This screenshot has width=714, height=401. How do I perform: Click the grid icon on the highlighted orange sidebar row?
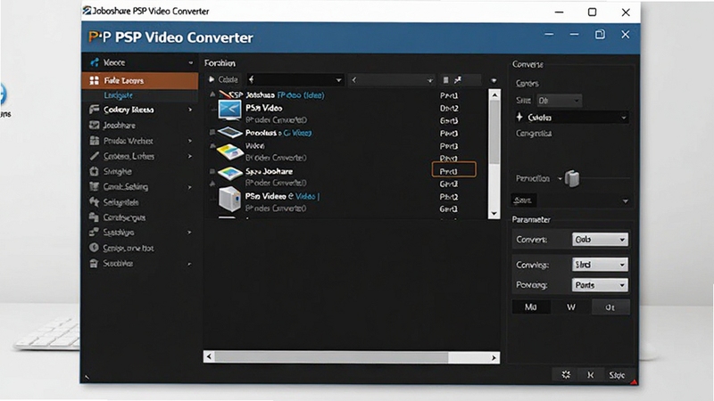coord(95,80)
